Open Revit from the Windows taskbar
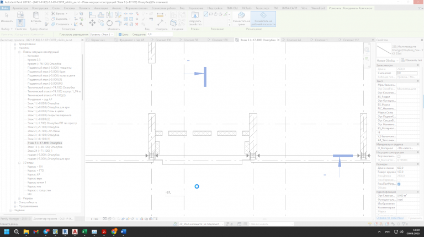This screenshot has height=237, width=424. pos(65,232)
